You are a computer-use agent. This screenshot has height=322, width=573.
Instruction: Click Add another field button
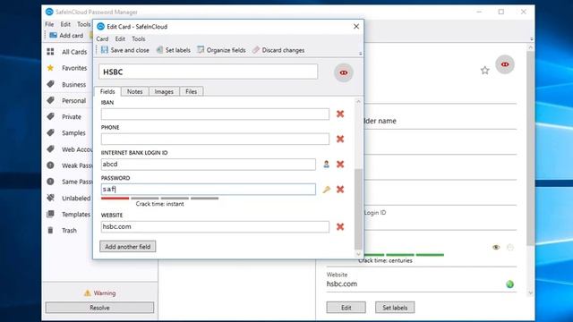[x=127, y=247]
